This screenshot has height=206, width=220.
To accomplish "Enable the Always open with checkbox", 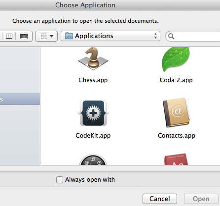I will (x=60, y=180).
